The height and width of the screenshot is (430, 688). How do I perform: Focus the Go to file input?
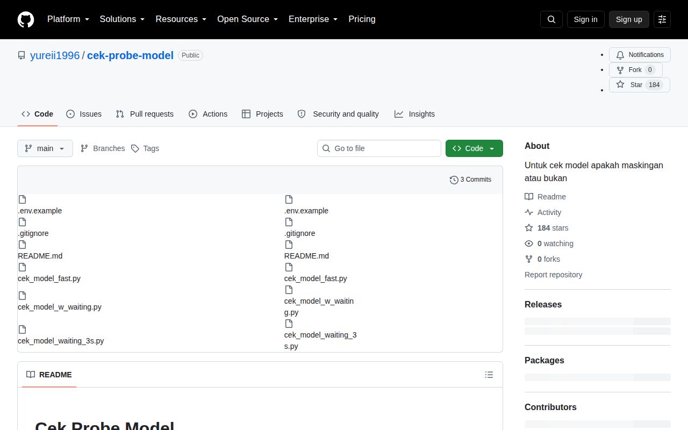[379, 148]
